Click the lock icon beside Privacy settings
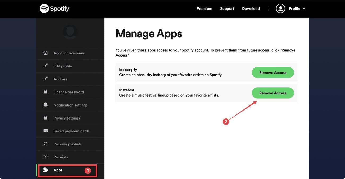345x179 pixels. click(x=46, y=118)
